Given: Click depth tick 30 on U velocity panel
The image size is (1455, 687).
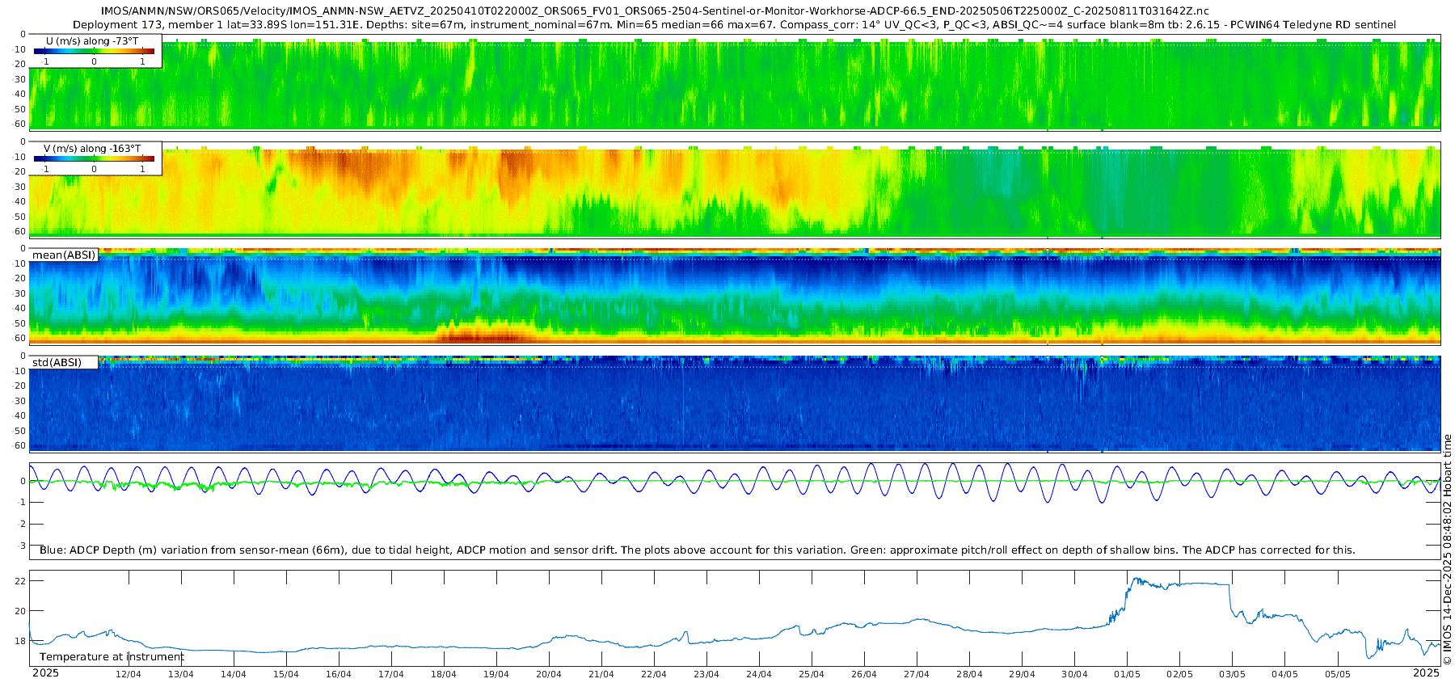Looking at the screenshot, I should (x=20, y=79).
